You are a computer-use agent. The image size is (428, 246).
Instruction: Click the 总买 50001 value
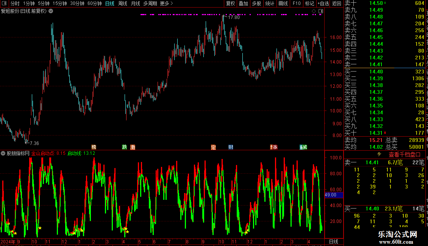point(416,147)
